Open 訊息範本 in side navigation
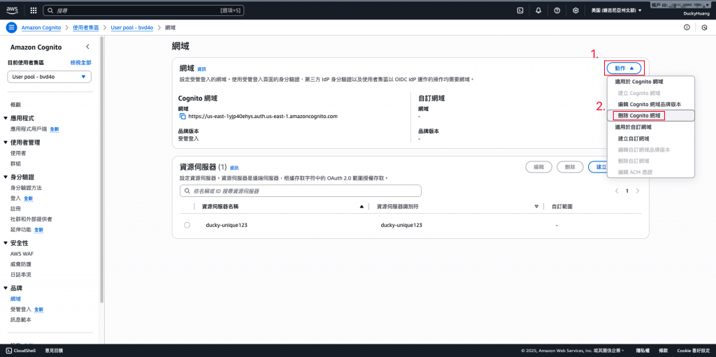This screenshot has width=716, height=357. (x=21, y=319)
